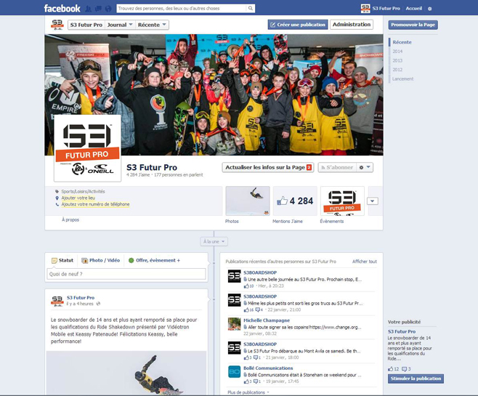478x396 pixels.
Task: Click S3 Futur Pro link in Votre publicité
Action: click(x=402, y=331)
